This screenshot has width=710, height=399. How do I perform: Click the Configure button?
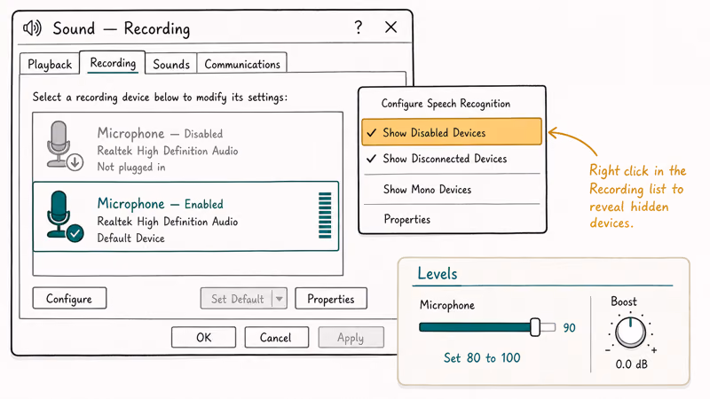69,299
